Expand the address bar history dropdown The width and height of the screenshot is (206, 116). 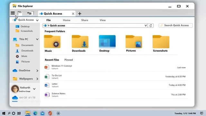pyautogui.click(x=146, y=25)
